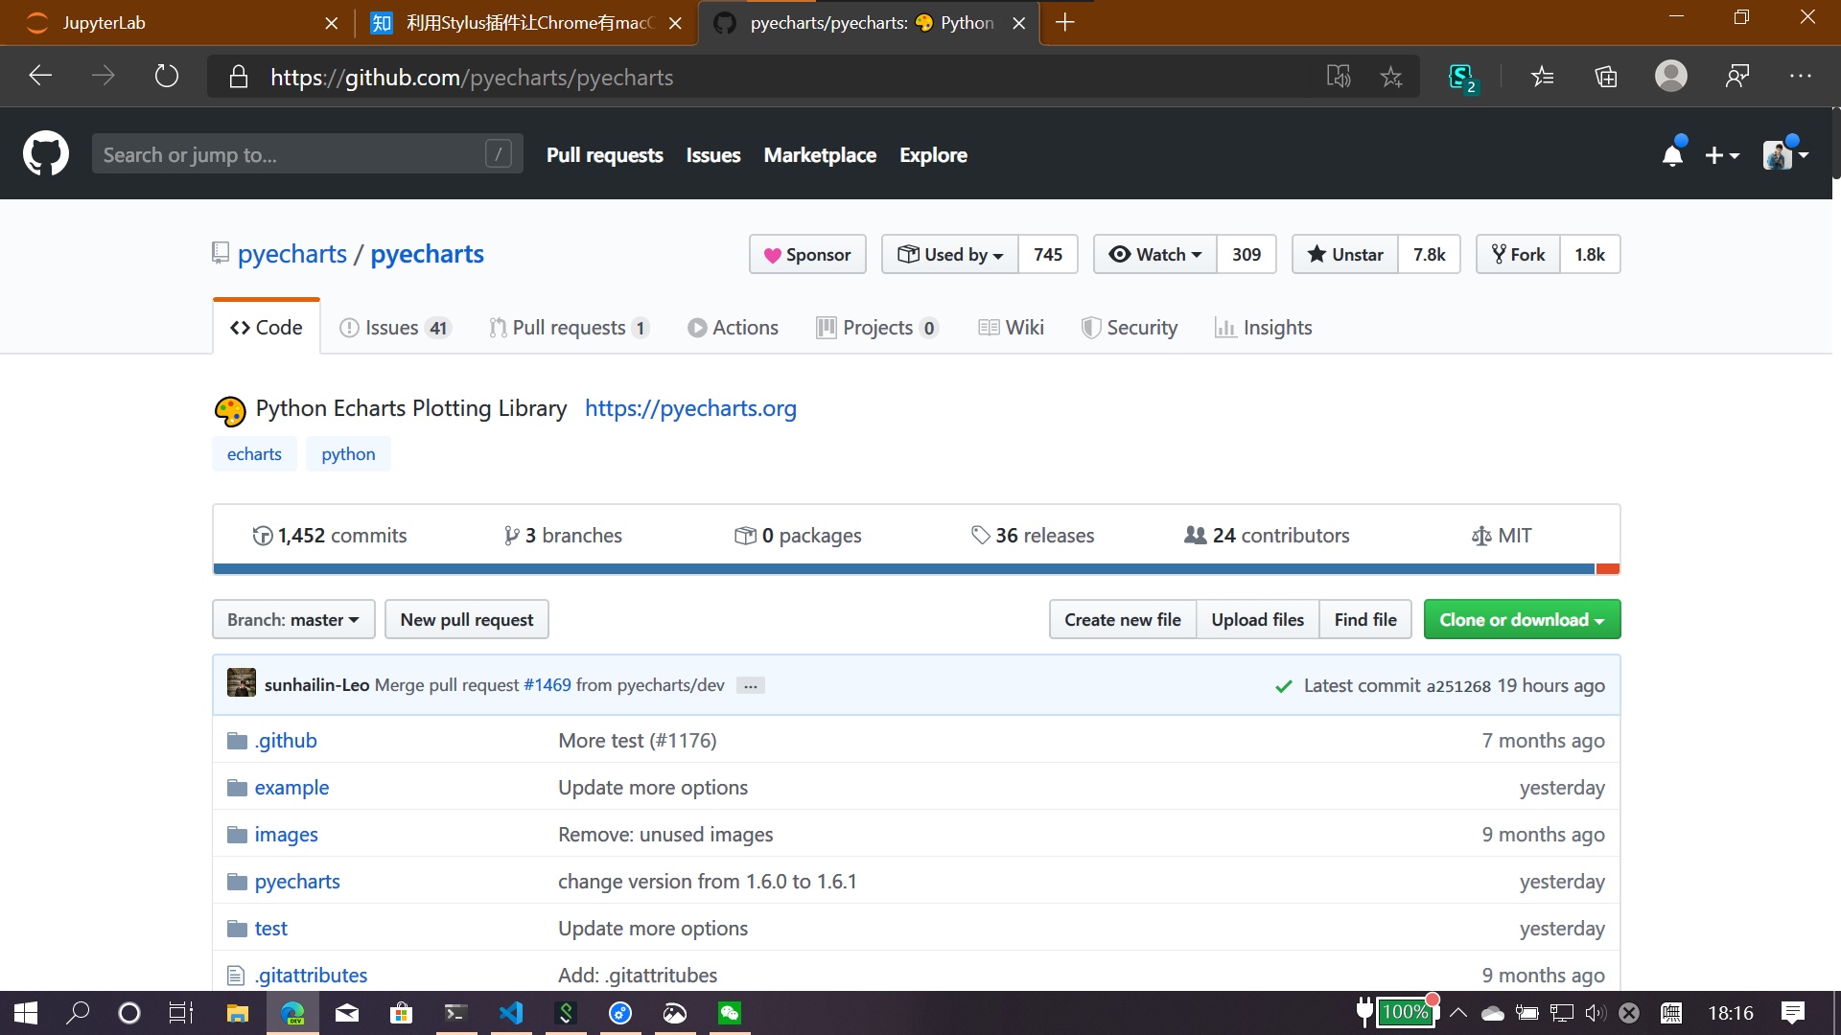Click the browser profile avatar
Viewport: 1841px width, 1035px height.
tap(1671, 76)
